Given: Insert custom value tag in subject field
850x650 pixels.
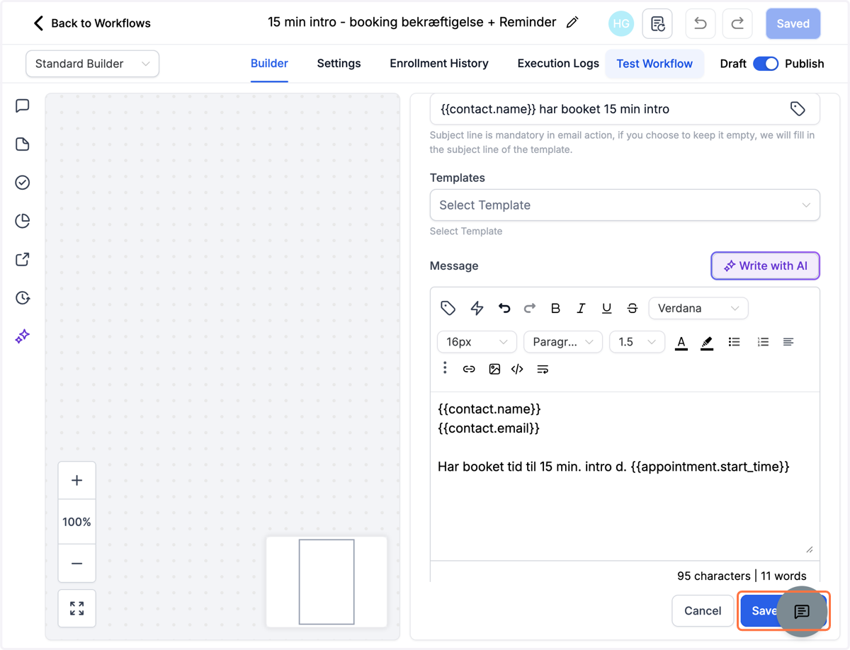Looking at the screenshot, I should point(798,109).
